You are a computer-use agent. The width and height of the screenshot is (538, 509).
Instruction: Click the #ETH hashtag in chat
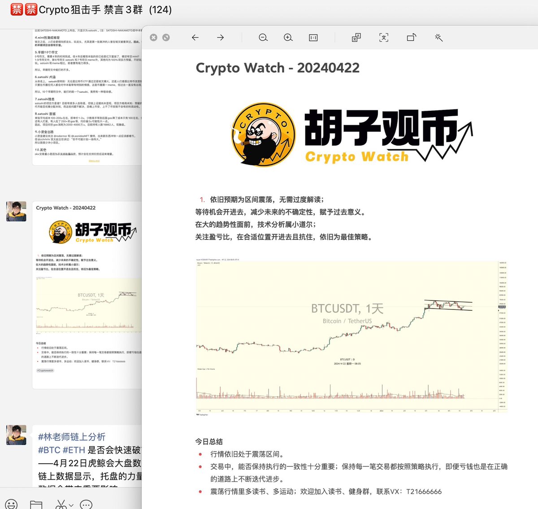coord(74,450)
